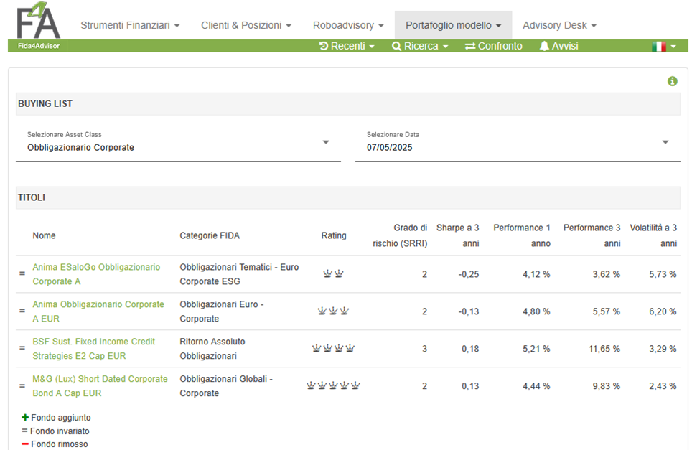Click the Sharpe a 3 anni header
Image resolution: width=692 pixels, height=450 pixels.
(x=458, y=235)
